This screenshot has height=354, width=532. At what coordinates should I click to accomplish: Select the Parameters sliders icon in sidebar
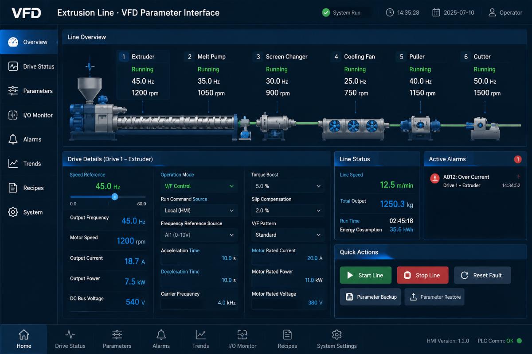click(13, 91)
